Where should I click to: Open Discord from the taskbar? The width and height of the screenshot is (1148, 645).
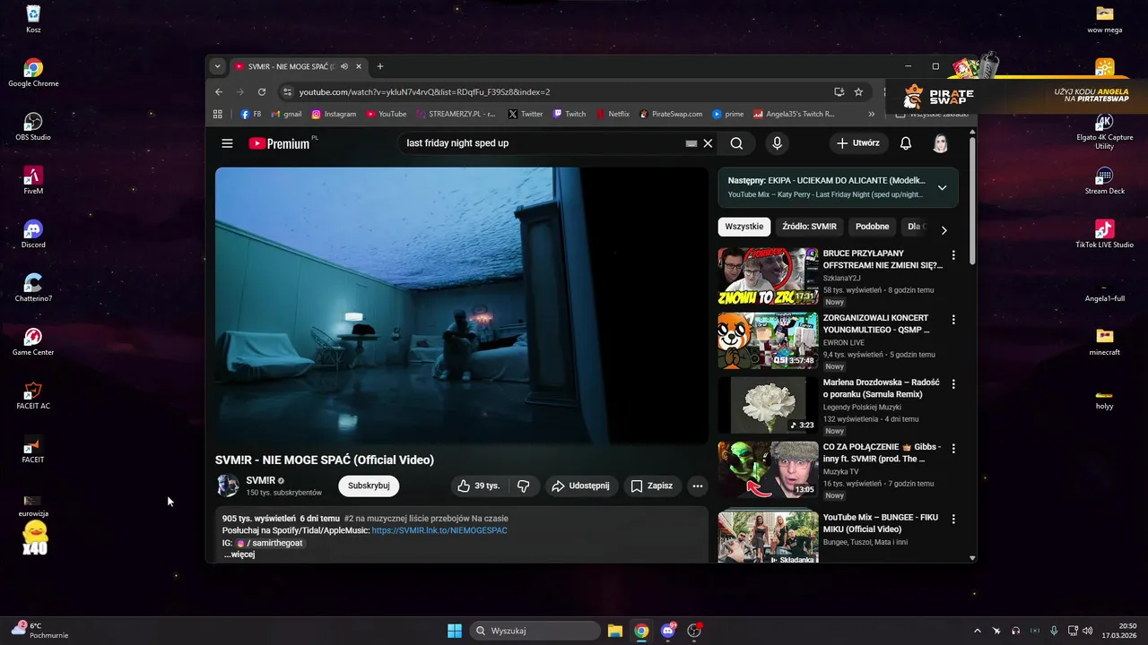(667, 631)
